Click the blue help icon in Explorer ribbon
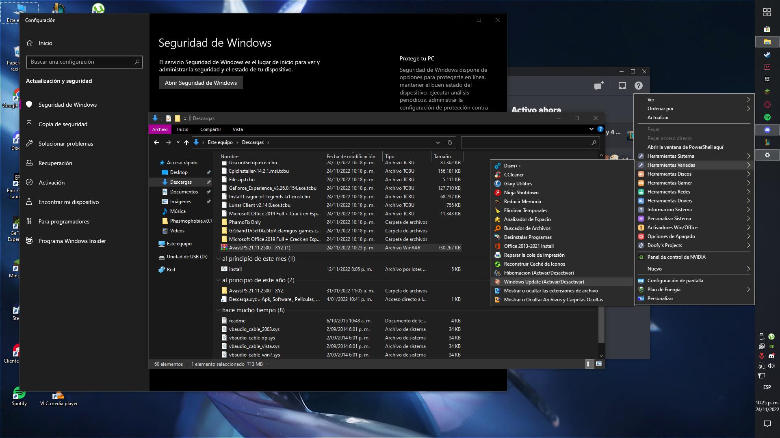This screenshot has width=780, height=438. point(600,129)
